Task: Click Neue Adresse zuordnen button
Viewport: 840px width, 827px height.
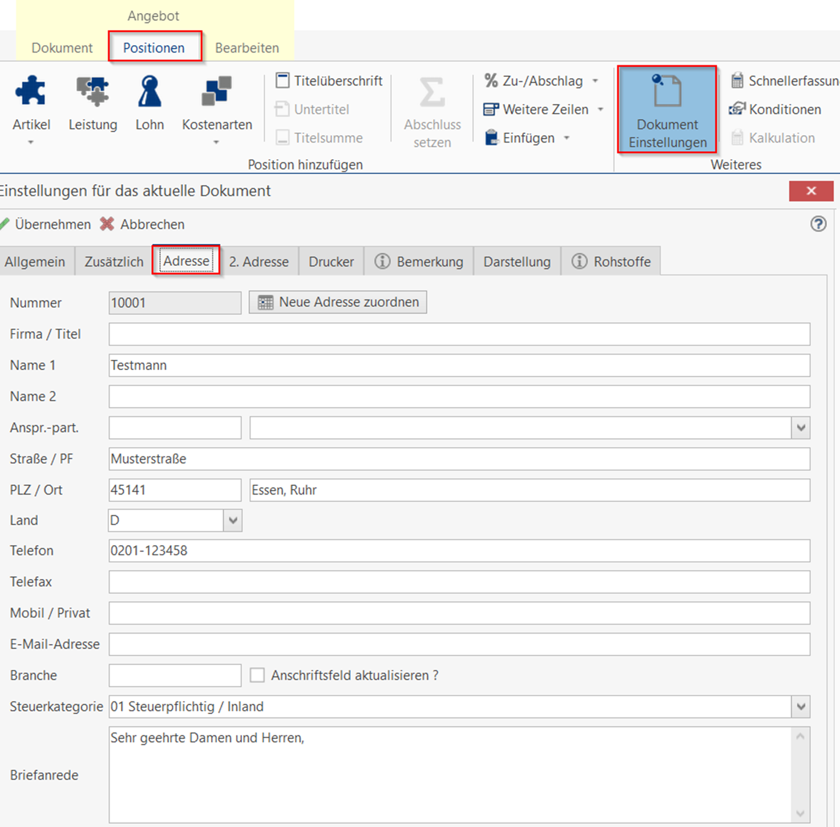Action: pos(338,302)
